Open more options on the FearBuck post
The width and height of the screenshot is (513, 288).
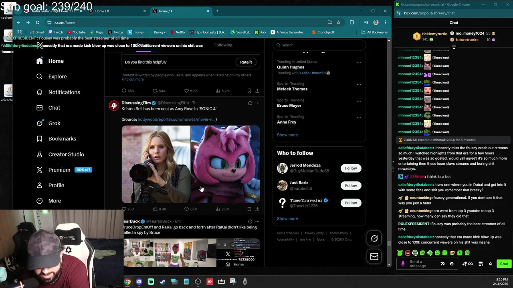(x=257, y=221)
